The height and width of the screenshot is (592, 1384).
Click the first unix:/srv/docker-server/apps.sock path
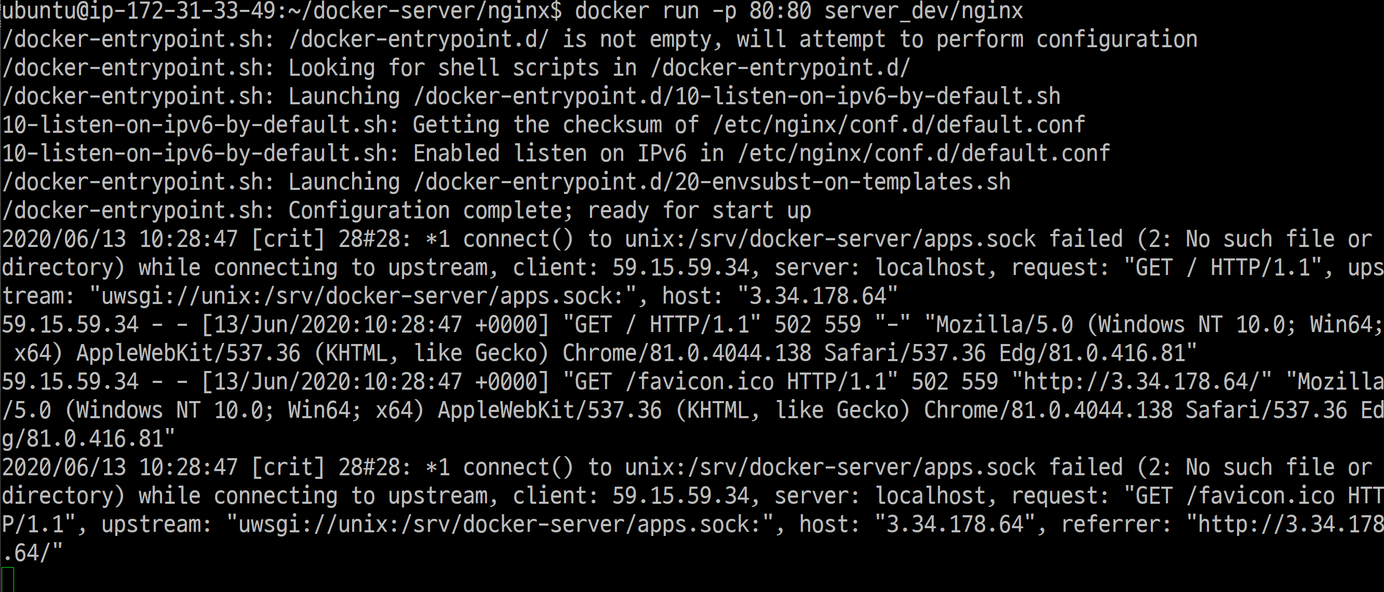(830, 239)
